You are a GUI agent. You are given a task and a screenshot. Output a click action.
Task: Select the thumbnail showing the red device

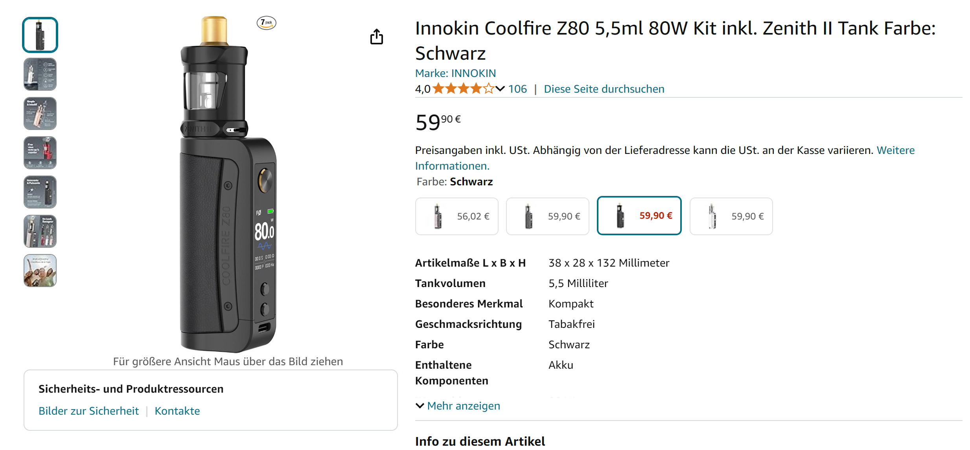pos(40,153)
